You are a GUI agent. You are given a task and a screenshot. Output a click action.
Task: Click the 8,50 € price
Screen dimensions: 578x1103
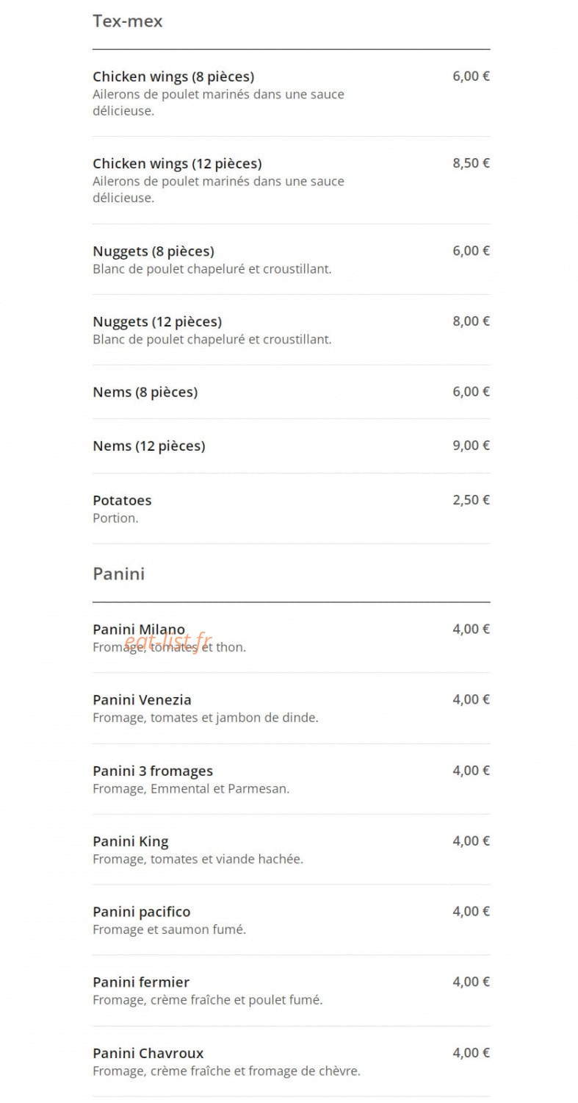coord(471,163)
